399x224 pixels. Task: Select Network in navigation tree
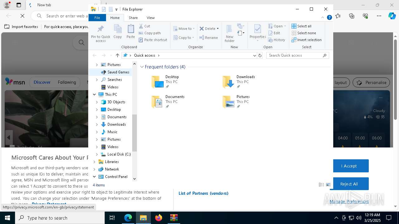coord(112,169)
